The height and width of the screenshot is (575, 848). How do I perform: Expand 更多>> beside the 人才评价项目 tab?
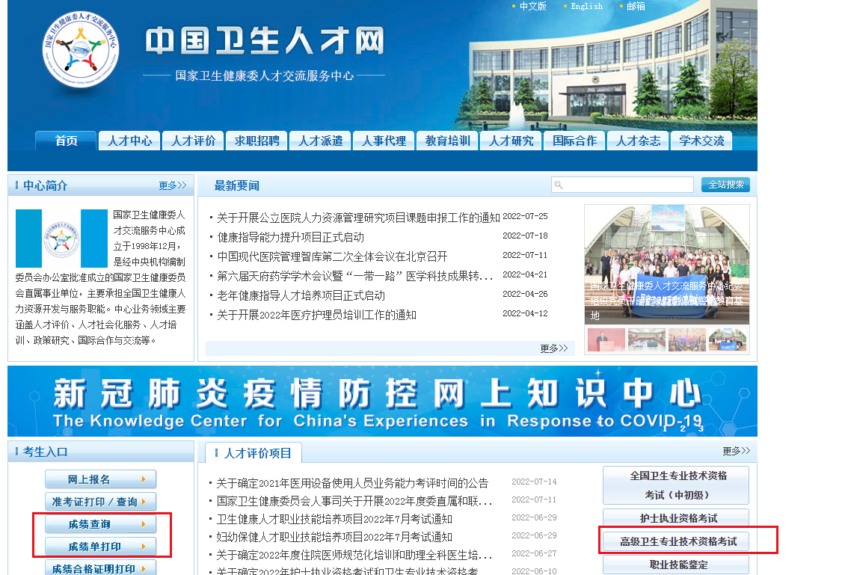(x=736, y=452)
